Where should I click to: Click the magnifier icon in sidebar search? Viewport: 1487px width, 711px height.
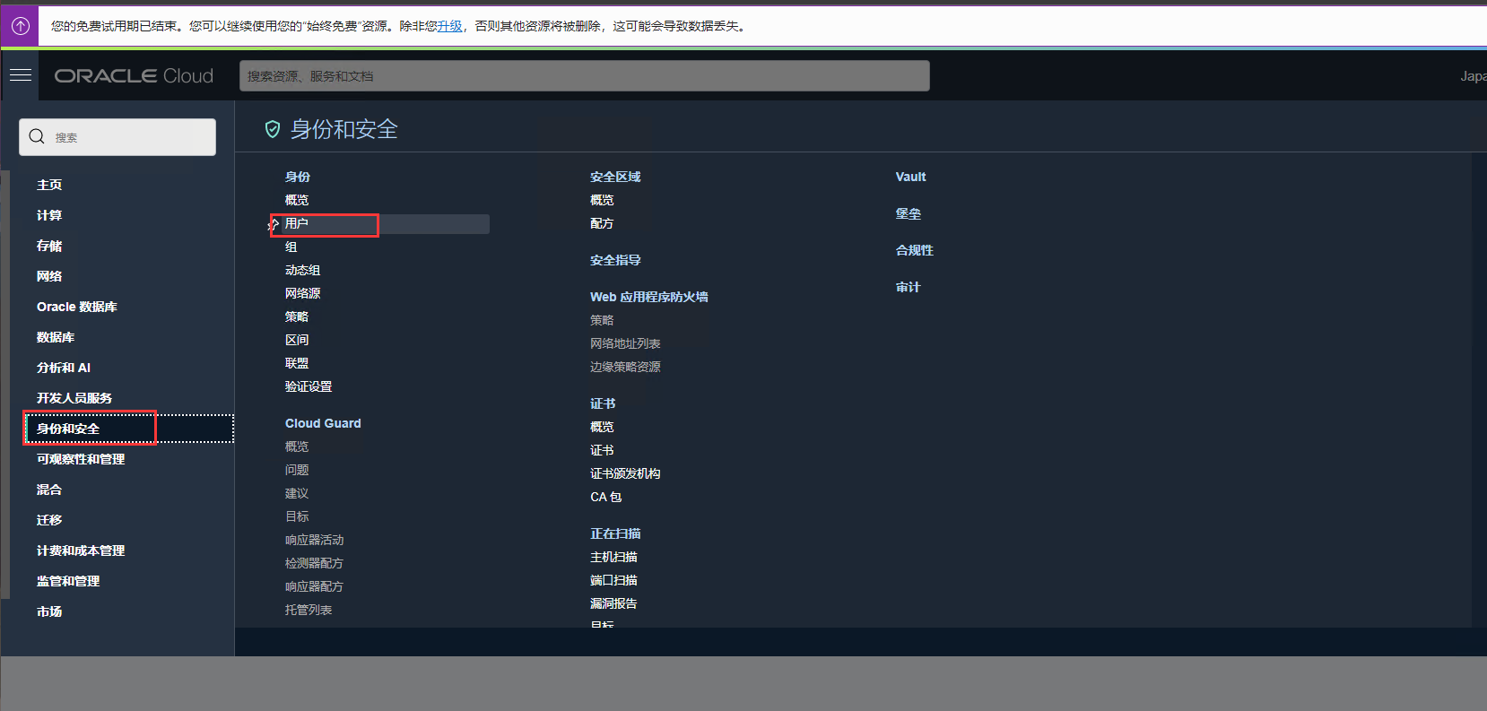[x=37, y=136]
